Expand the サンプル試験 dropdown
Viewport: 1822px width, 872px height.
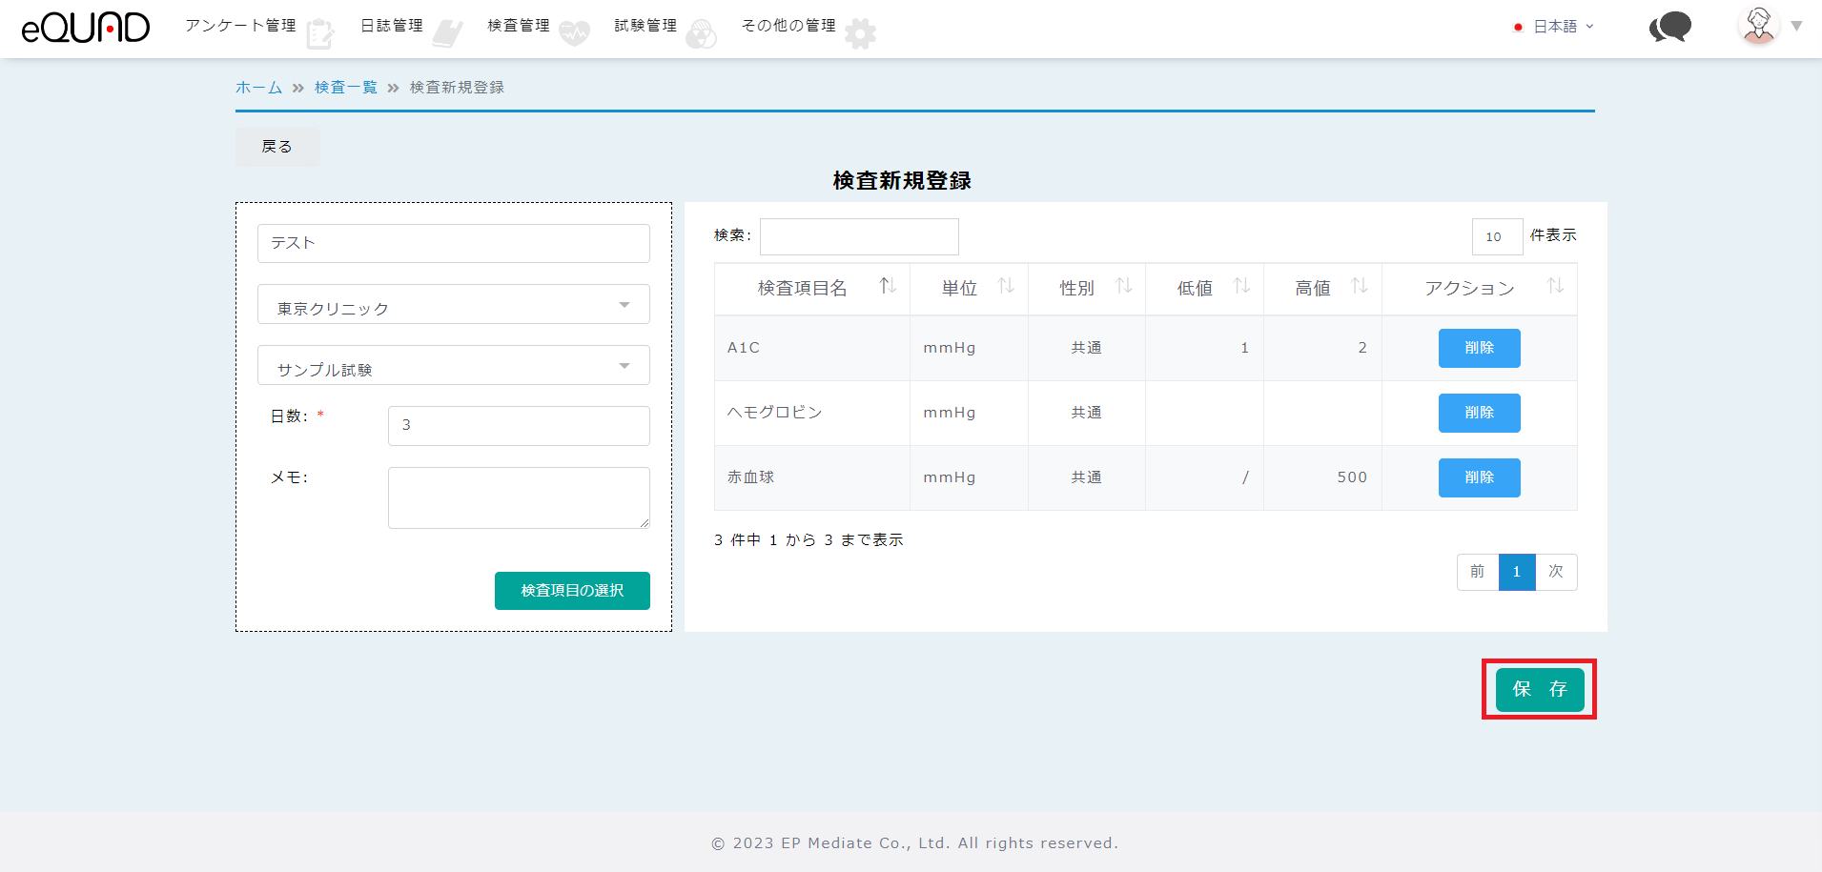(x=453, y=366)
